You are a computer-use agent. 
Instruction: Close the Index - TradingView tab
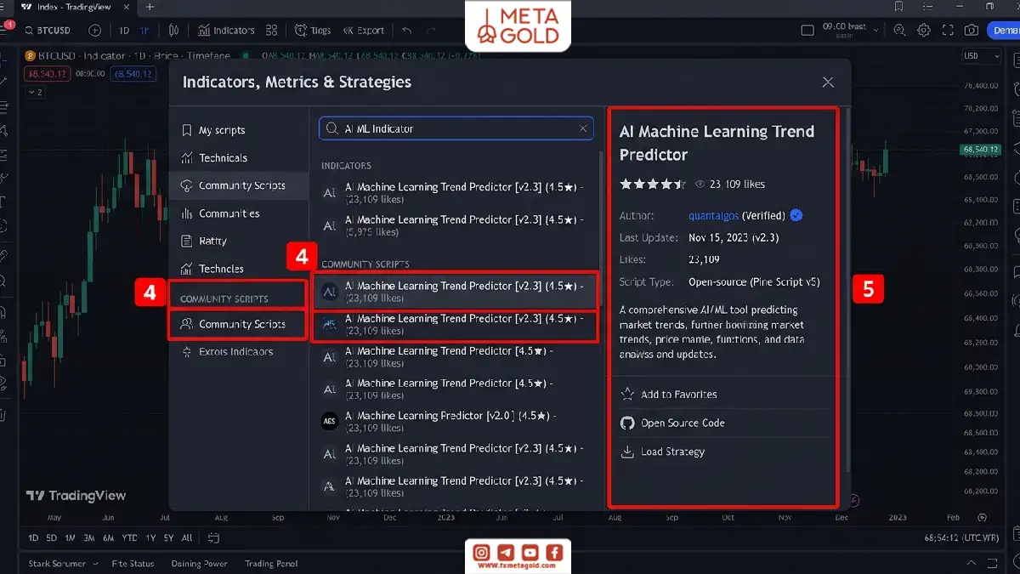[127, 7]
